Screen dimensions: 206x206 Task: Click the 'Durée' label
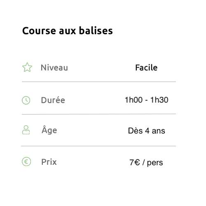[x=53, y=100]
